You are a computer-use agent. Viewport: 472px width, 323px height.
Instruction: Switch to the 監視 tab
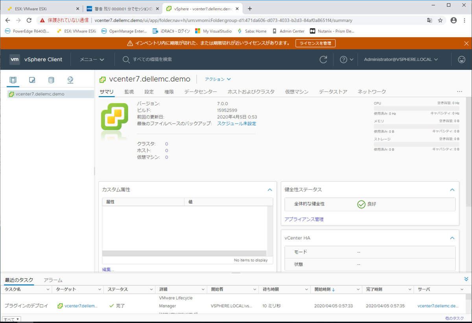pyautogui.click(x=129, y=91)
